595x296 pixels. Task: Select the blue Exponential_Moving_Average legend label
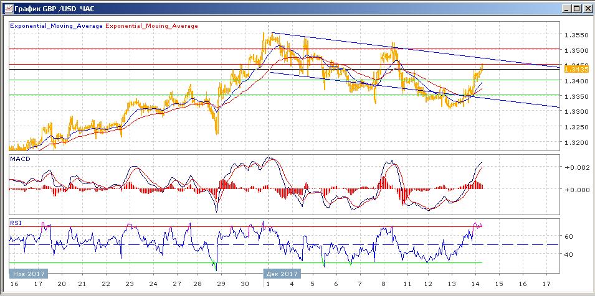click(x=57, y=26)
